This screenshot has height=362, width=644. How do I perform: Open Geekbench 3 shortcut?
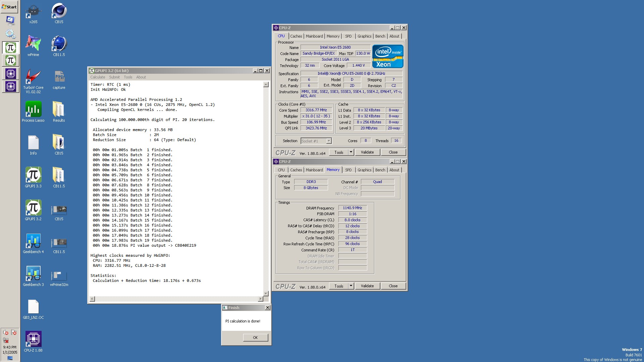click(33, 276)
